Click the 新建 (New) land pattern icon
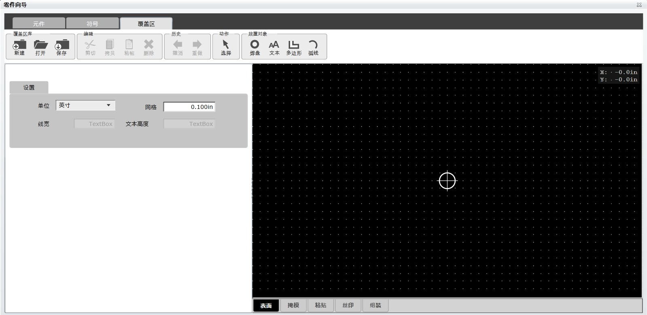 coord(19,47)
